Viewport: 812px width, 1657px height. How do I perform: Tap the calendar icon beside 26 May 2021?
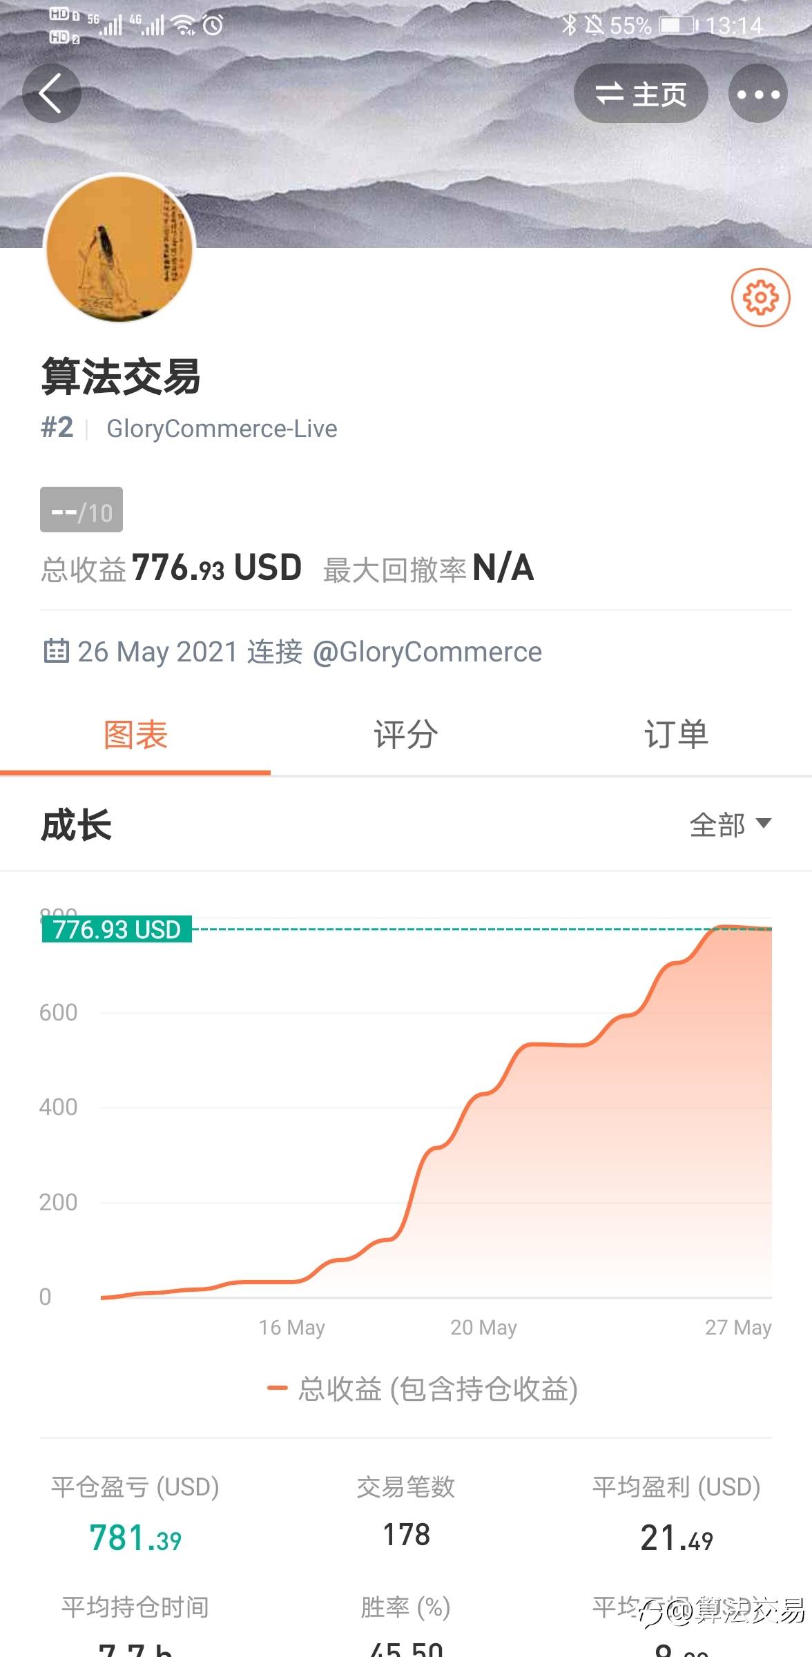pyautogui.click(x=57, y=651)
